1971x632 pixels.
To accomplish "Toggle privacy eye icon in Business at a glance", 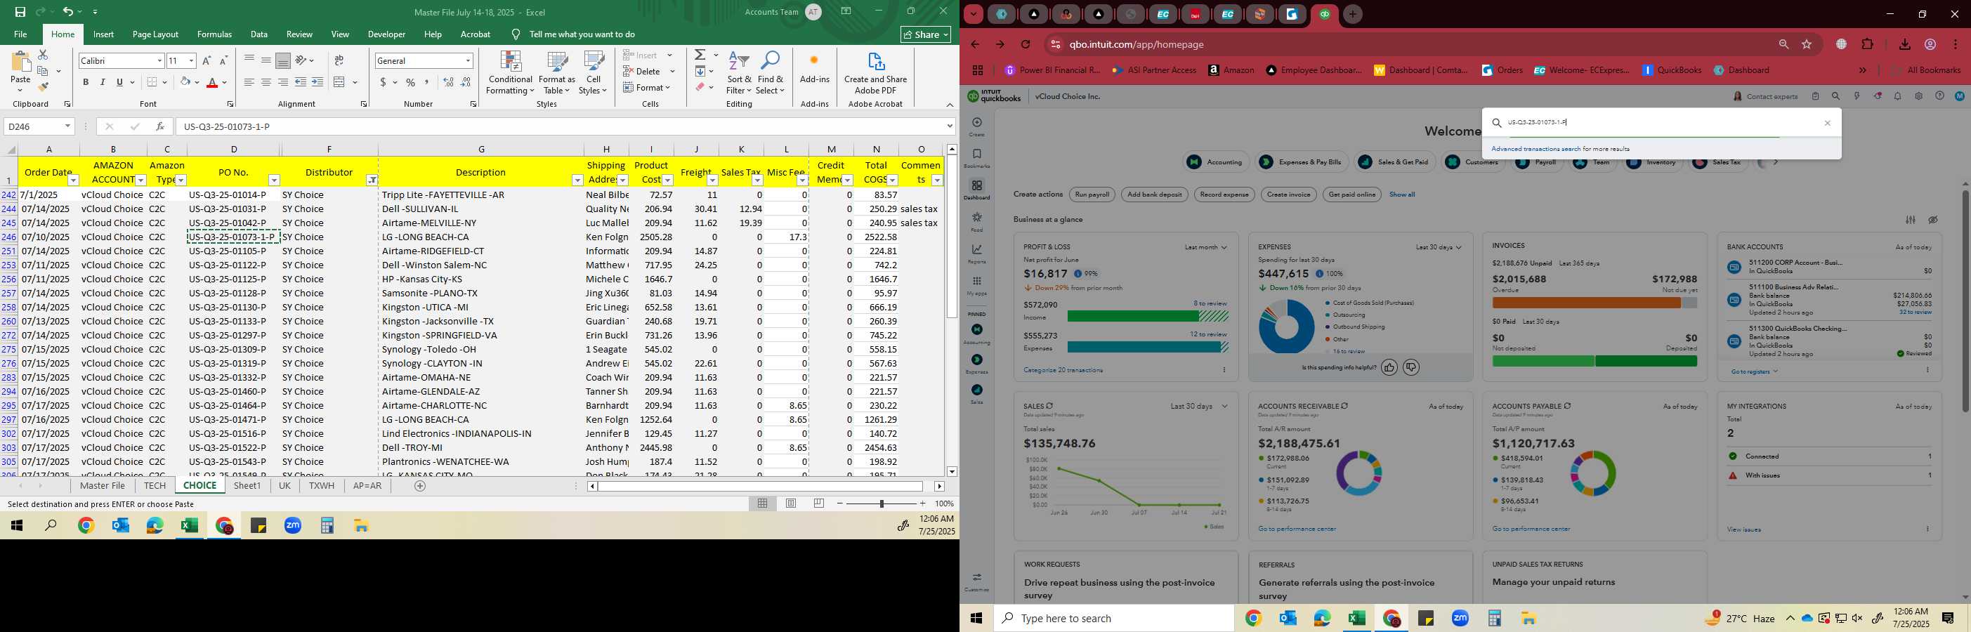I will pyautogui.click(x=1933, y=220).
